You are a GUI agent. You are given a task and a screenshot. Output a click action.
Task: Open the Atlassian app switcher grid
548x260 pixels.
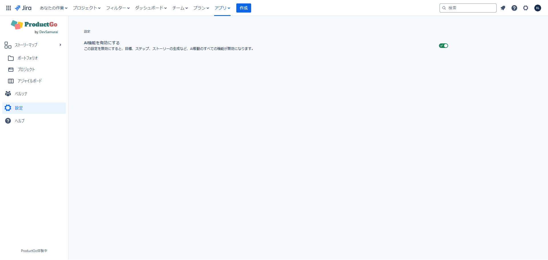coord(8,8)
